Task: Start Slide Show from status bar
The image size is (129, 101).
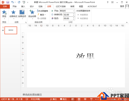Action: coord(91,99)
